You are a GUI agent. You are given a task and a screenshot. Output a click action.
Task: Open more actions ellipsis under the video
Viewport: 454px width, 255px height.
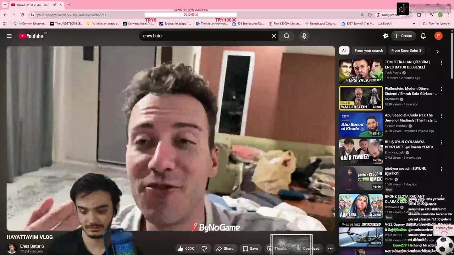[x=330, y=249]
